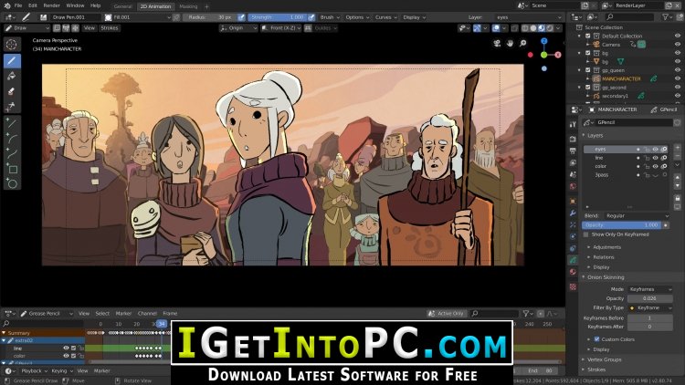The width and height of the screenshot is (685, 385).
Task: Hide MAINCHARACTER object in outliner
Action: [x=678, y=78]
